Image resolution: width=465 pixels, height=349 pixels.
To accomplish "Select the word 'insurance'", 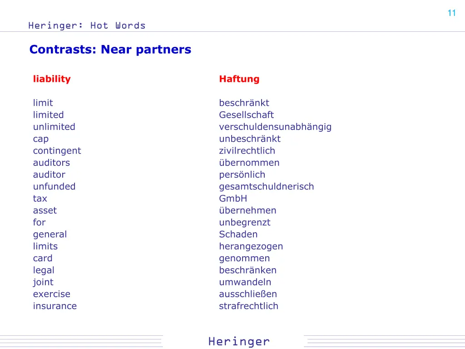I will (x=55, y=306).
